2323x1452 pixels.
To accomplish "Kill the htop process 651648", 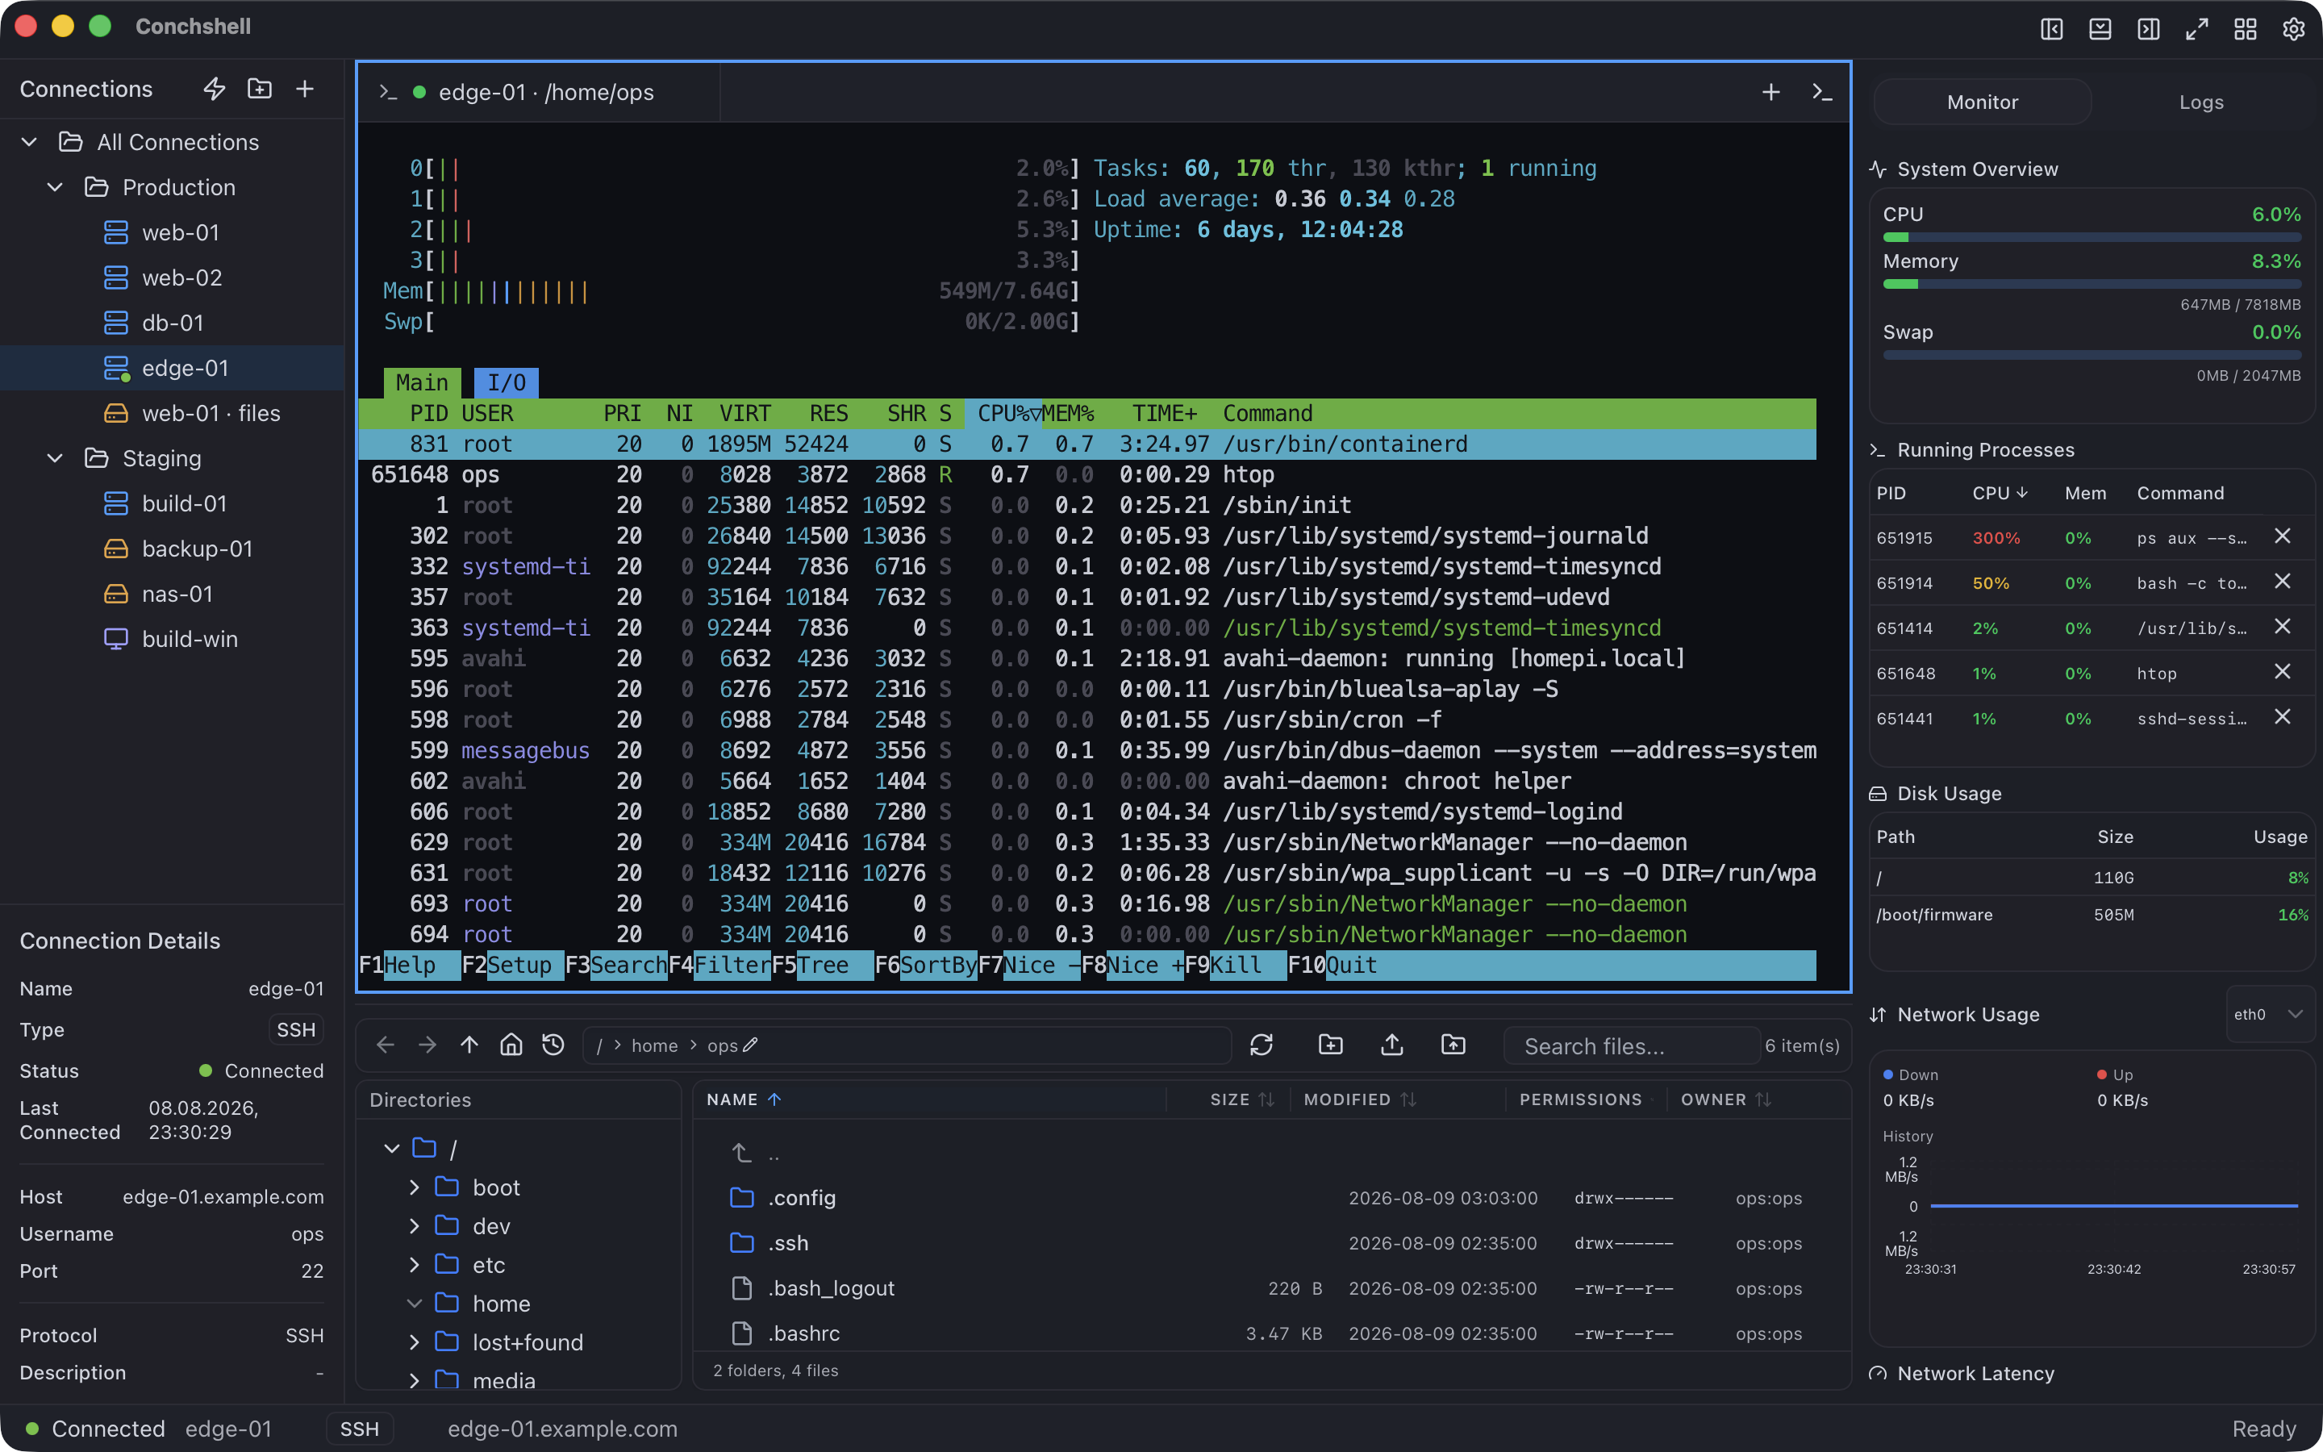I will pos(2283,672).
